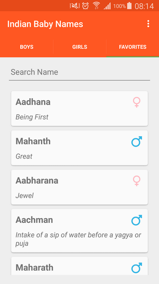Image resolution: width=159 pixels, height=284 pixels.
Task: Tap the male symbol on Mahanth card
Action: 137,141
